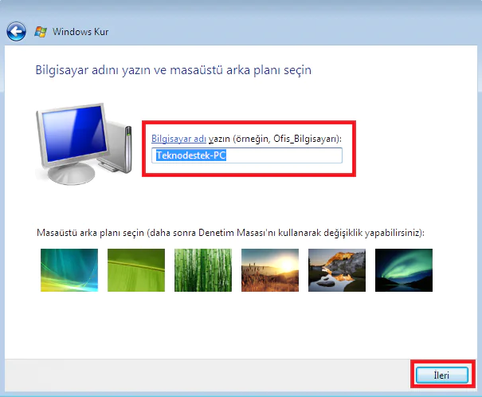
Task: Click the 'Masaüstü arka planı seçin' instruction text
Action: point(230,233)
